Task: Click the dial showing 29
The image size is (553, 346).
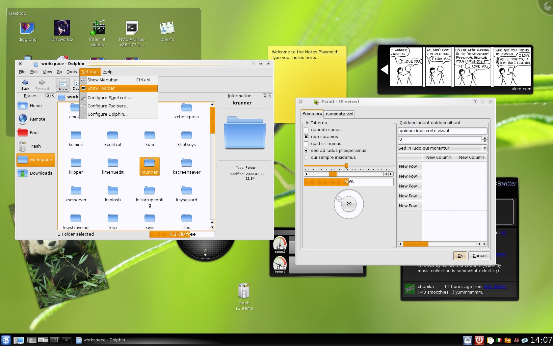Action: (349, 204)
